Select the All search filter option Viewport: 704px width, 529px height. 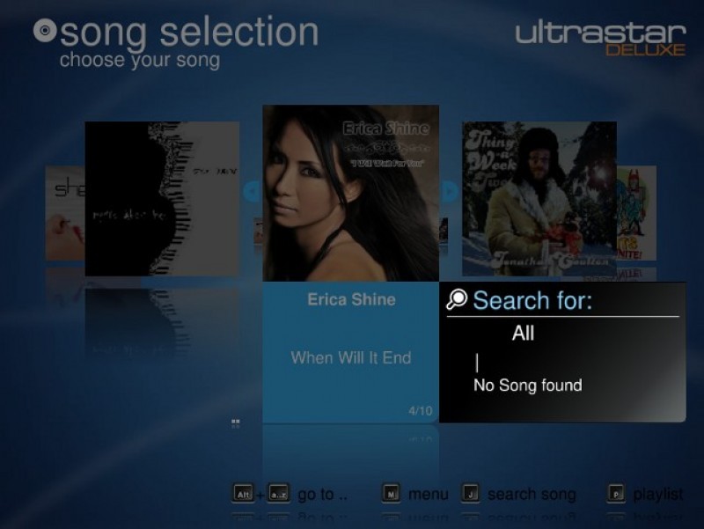(523, 334)
